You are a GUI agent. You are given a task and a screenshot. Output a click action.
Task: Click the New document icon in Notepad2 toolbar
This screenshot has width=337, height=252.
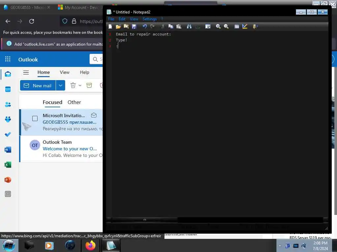click(110, 26)
